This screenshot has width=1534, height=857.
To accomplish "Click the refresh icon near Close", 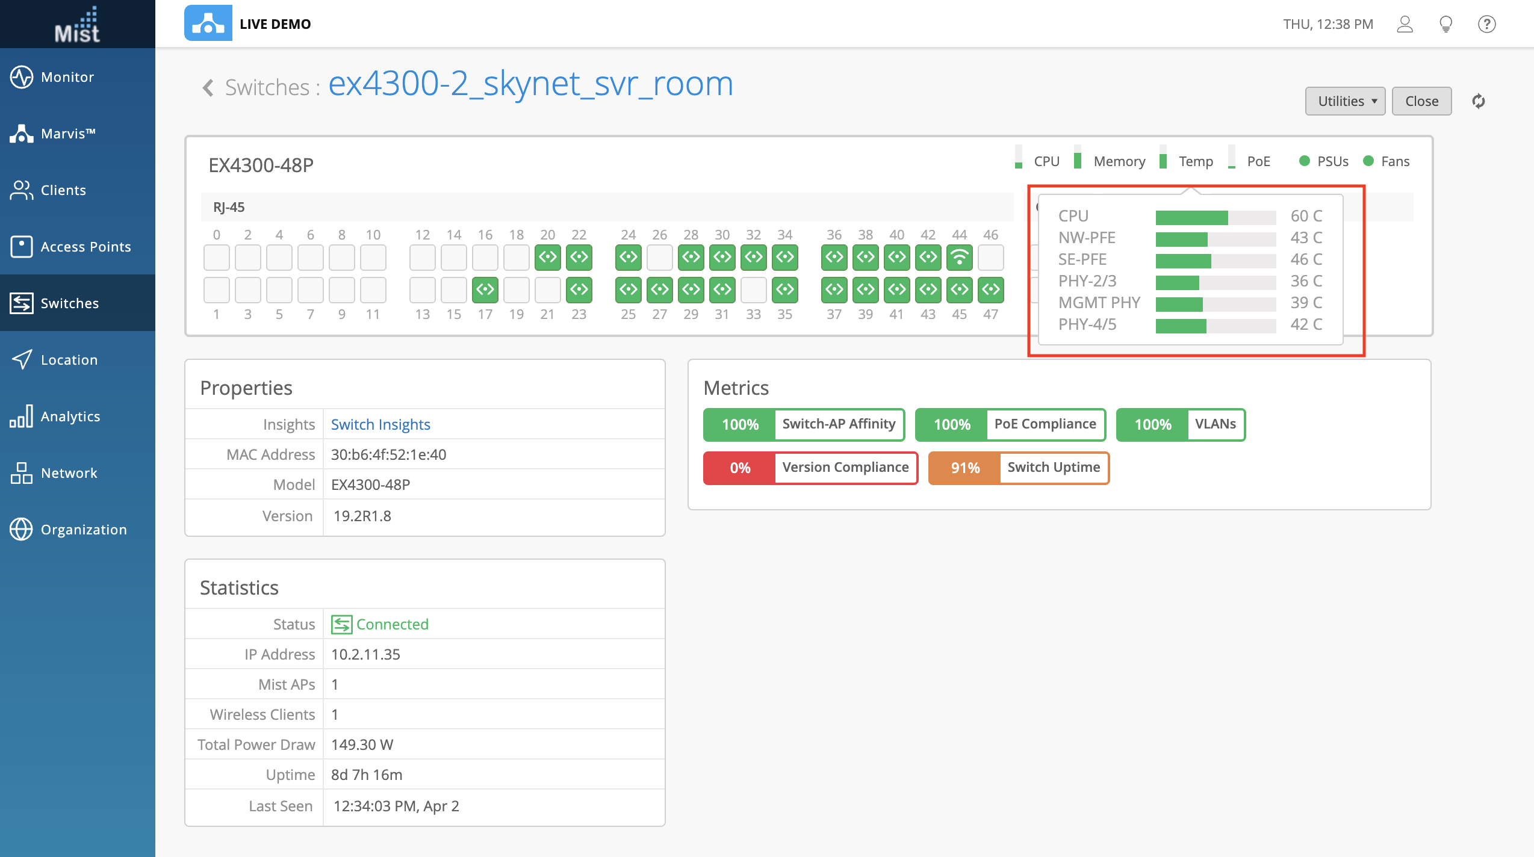I will point(1478,101).
